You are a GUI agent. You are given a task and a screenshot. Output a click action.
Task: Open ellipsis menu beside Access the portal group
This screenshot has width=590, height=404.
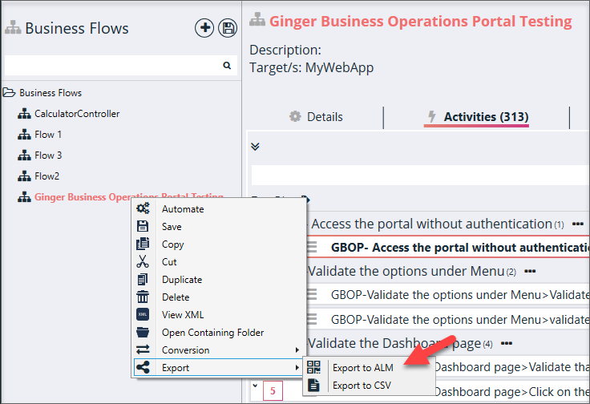pos(578,224)
